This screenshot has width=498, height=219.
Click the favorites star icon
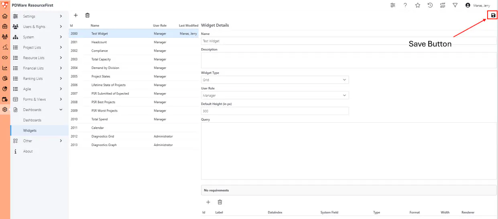(x=418, y=5)
